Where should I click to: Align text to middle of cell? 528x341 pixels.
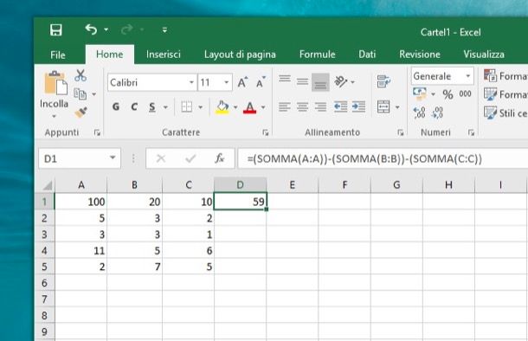coord(302,81)
